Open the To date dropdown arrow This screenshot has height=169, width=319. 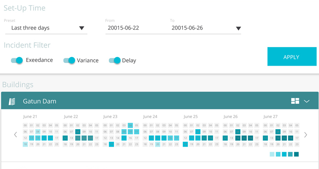238,28
